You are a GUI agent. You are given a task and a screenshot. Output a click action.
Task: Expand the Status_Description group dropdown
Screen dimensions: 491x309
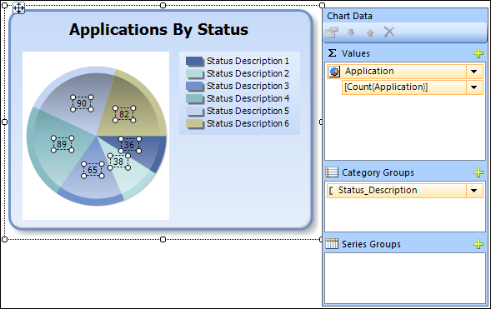click(474, 191)
